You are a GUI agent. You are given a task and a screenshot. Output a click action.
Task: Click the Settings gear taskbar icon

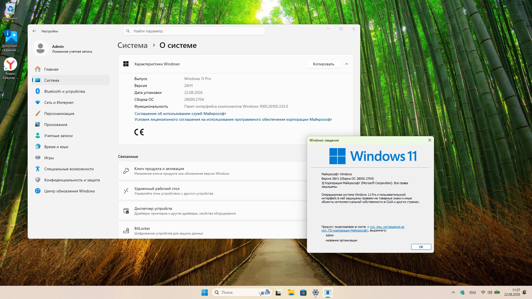tap(315, 292)
